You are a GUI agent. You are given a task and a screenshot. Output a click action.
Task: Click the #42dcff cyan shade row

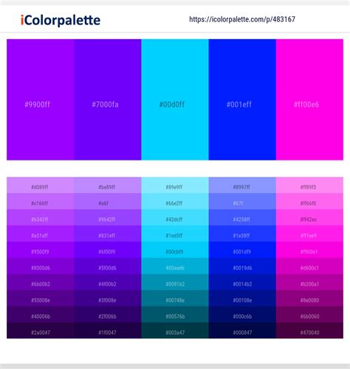pyautogui.click(x=175, y=217)
